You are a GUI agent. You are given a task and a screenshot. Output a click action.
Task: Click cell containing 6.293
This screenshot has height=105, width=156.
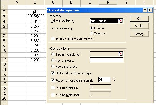tap(35, 60)
